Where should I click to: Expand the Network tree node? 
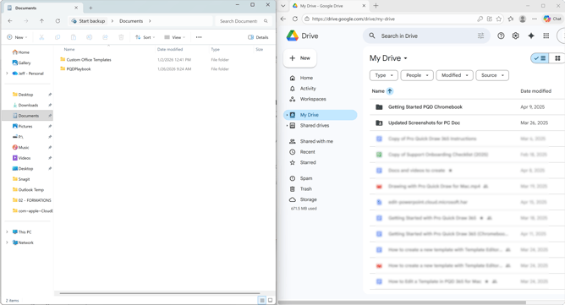click(x=7, y=242)
